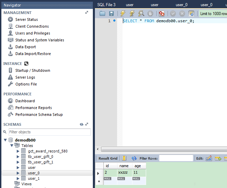Refresh the Schemas list
This screenshot has width=227, height=188.
point(82,124)
